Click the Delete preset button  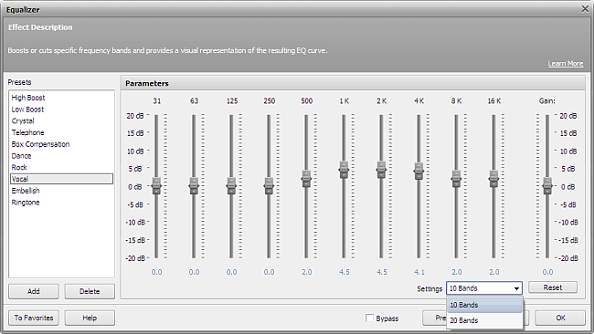coord(90,291)
